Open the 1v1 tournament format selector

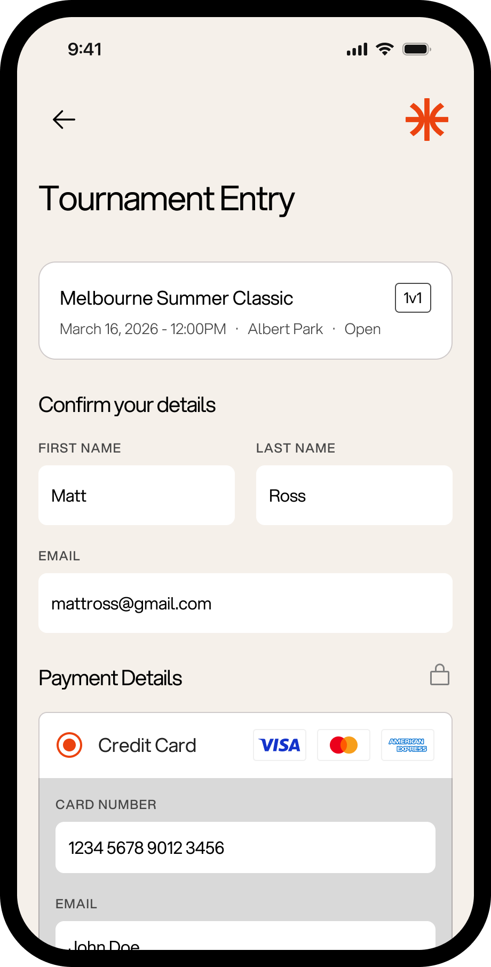coord(413,298)
